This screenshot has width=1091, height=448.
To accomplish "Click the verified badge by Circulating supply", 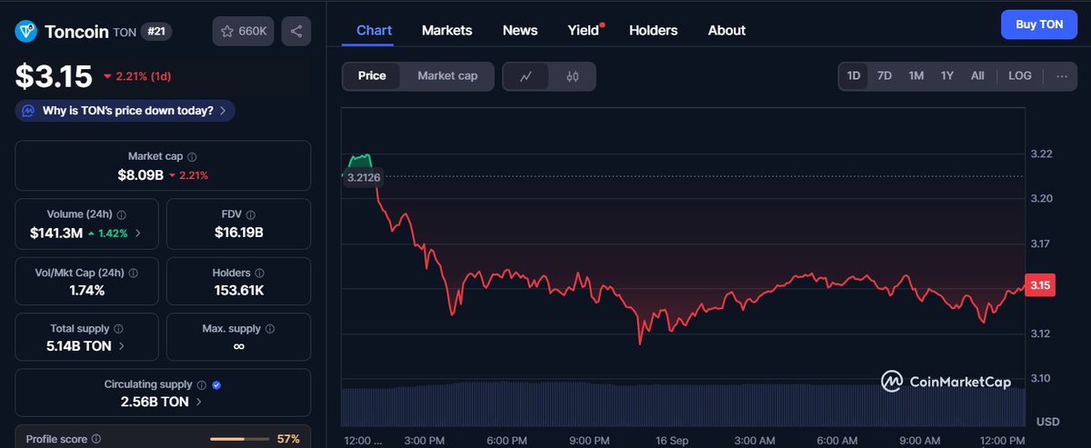I will (x=216, y=385).
